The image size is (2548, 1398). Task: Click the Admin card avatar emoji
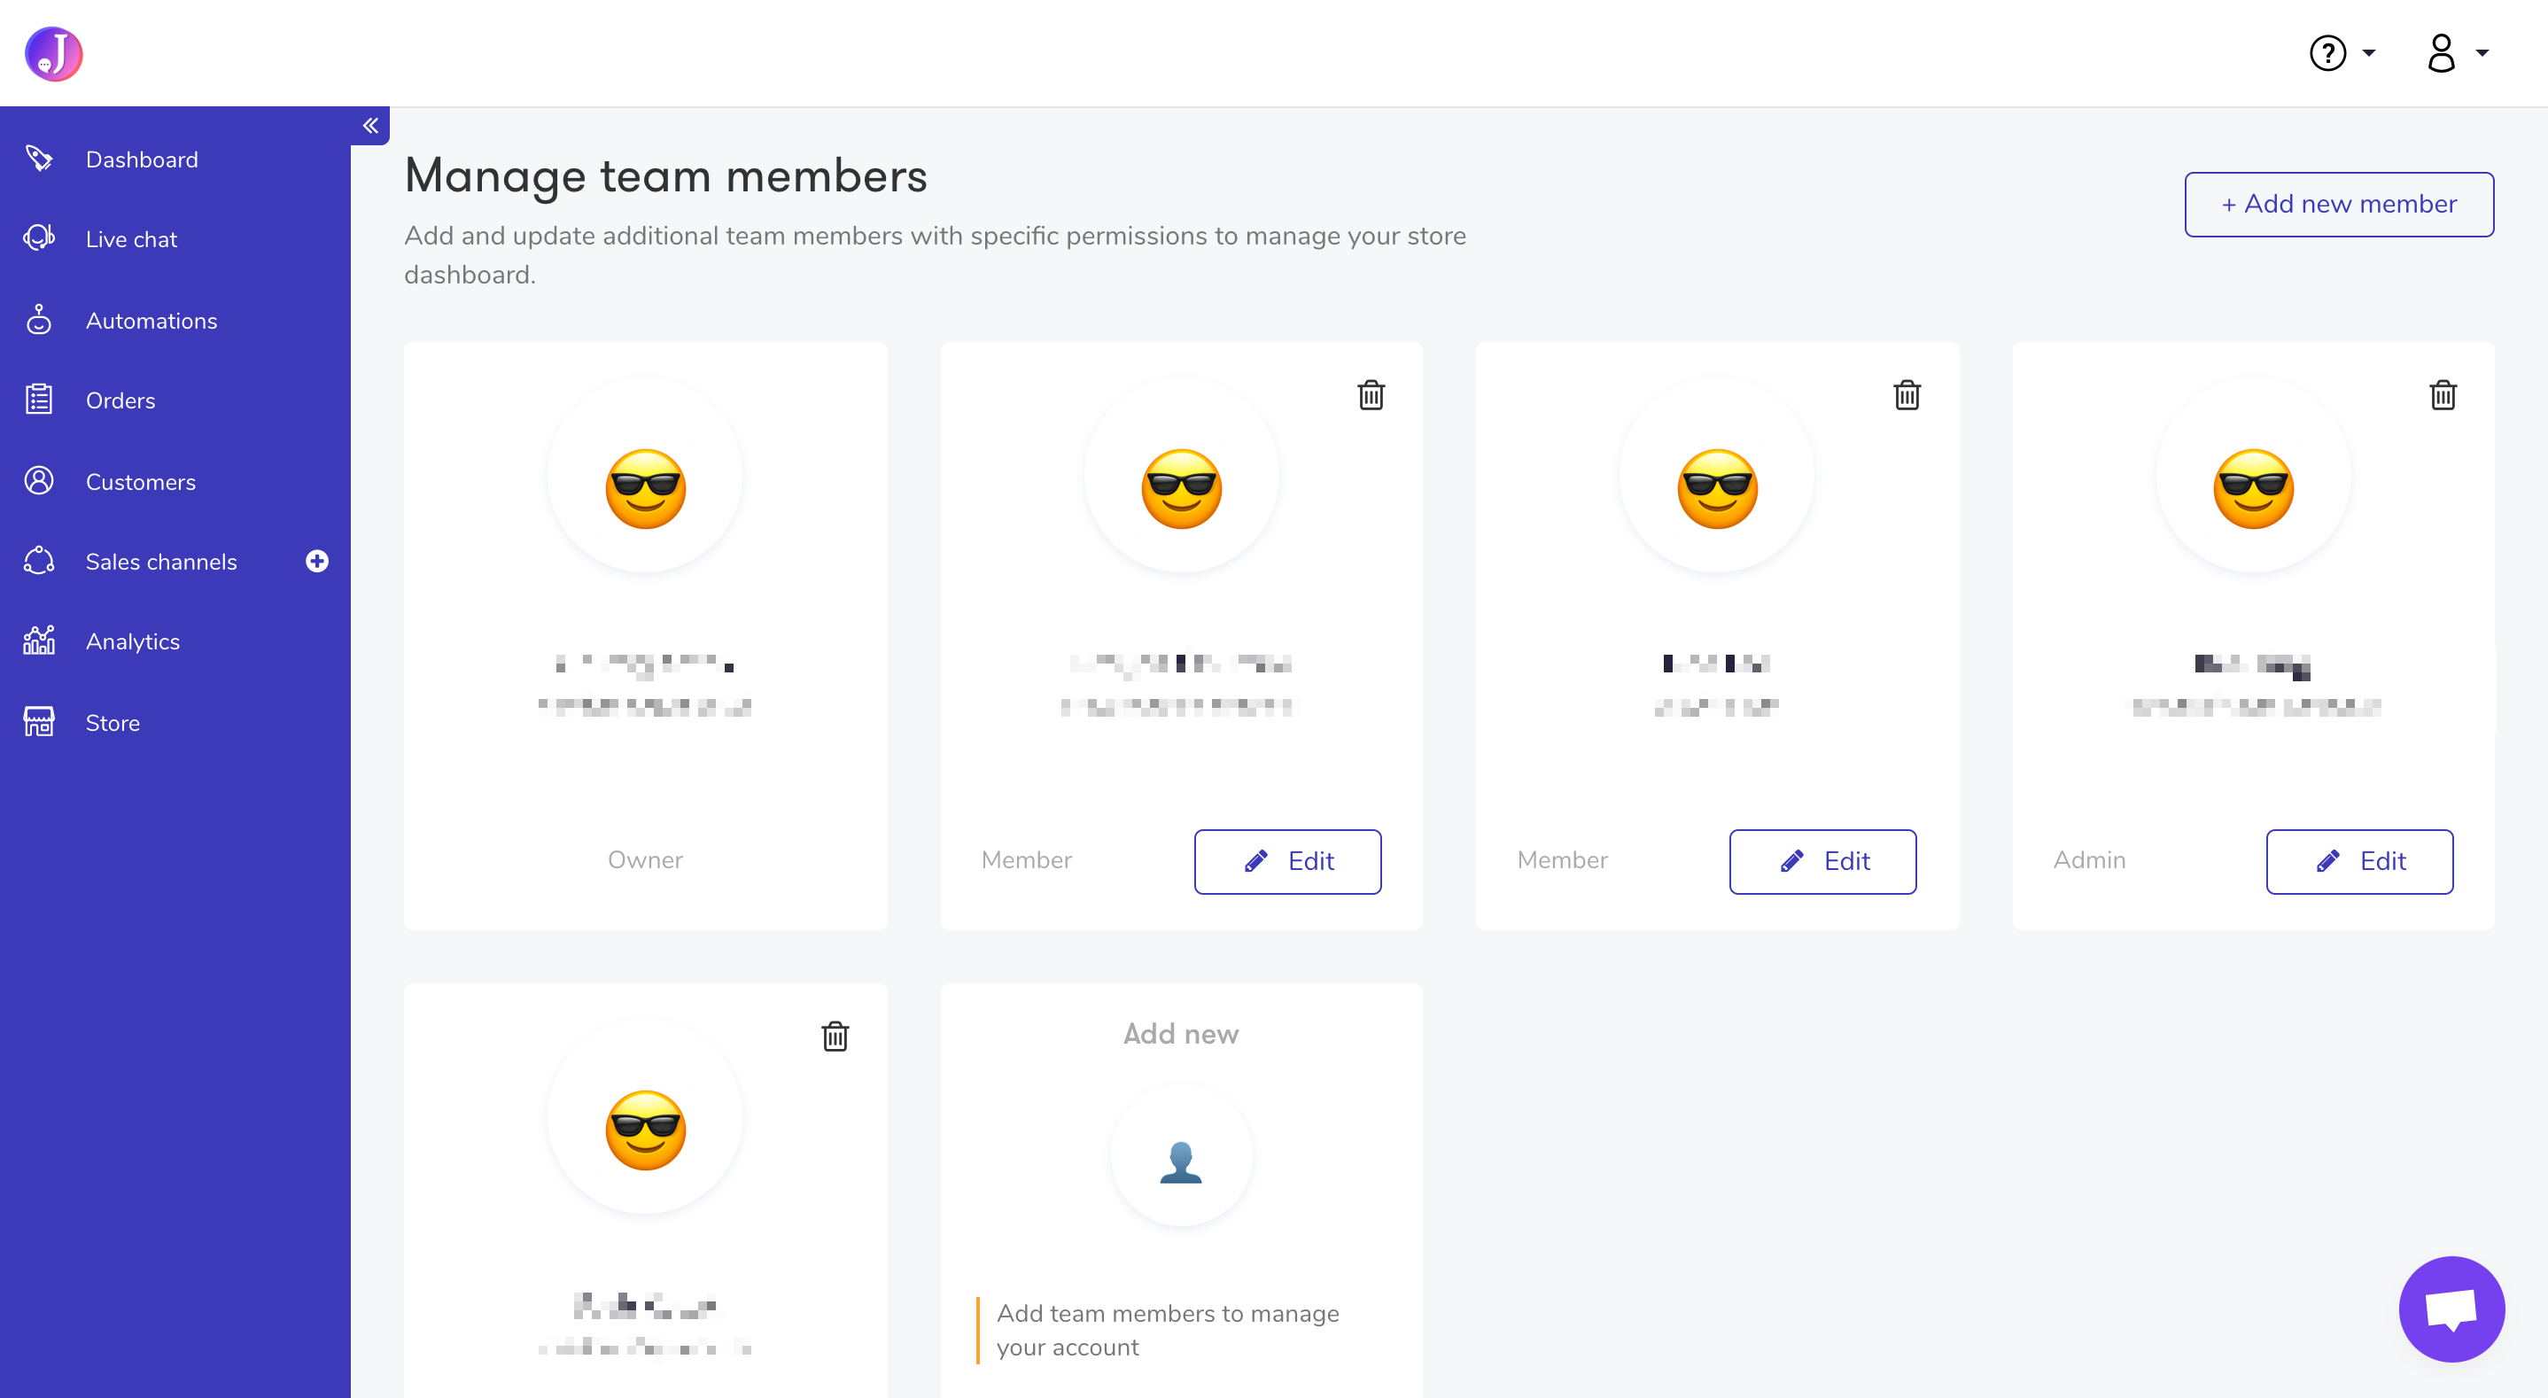pos(2253,489)
